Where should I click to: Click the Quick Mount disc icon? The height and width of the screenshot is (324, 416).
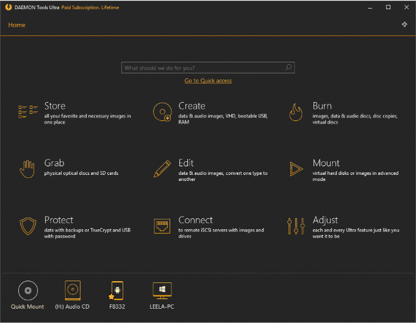[28, 290]
